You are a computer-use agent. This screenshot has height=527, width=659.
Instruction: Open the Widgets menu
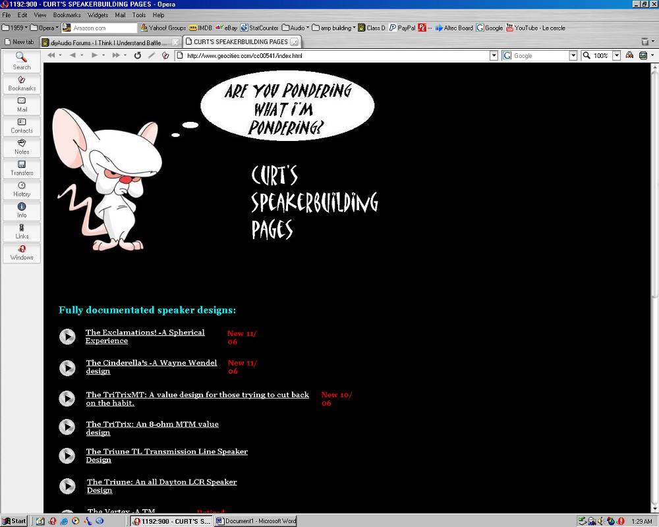[x=98, y=14]
